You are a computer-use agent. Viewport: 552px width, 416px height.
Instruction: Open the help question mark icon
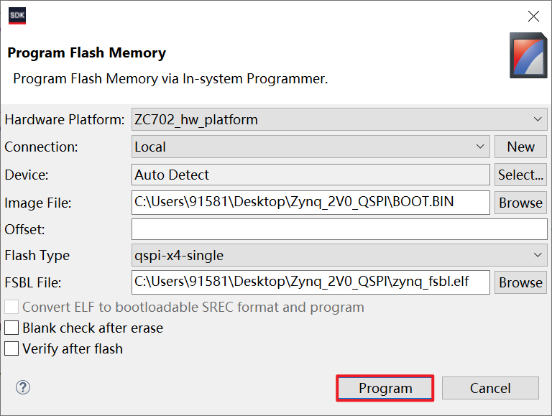click(x=23, y=387)
